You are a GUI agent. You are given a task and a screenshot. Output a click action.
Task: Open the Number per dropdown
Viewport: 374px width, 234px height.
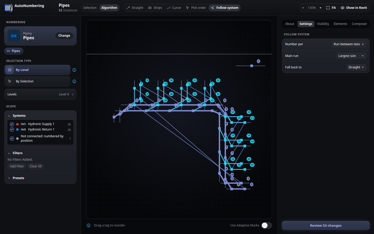click(349, 44)
